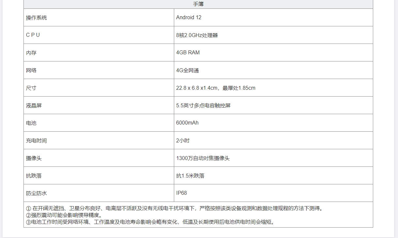Click the Android 12 value cell
Viewport: 398px width, 238px height.
click(189, 18)
